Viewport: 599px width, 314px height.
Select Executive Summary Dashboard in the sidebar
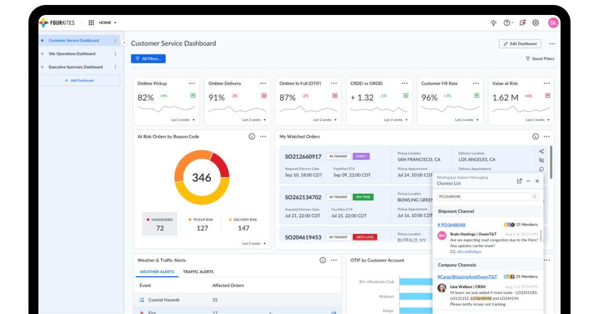pyautogui.click(x=76, y=67)
